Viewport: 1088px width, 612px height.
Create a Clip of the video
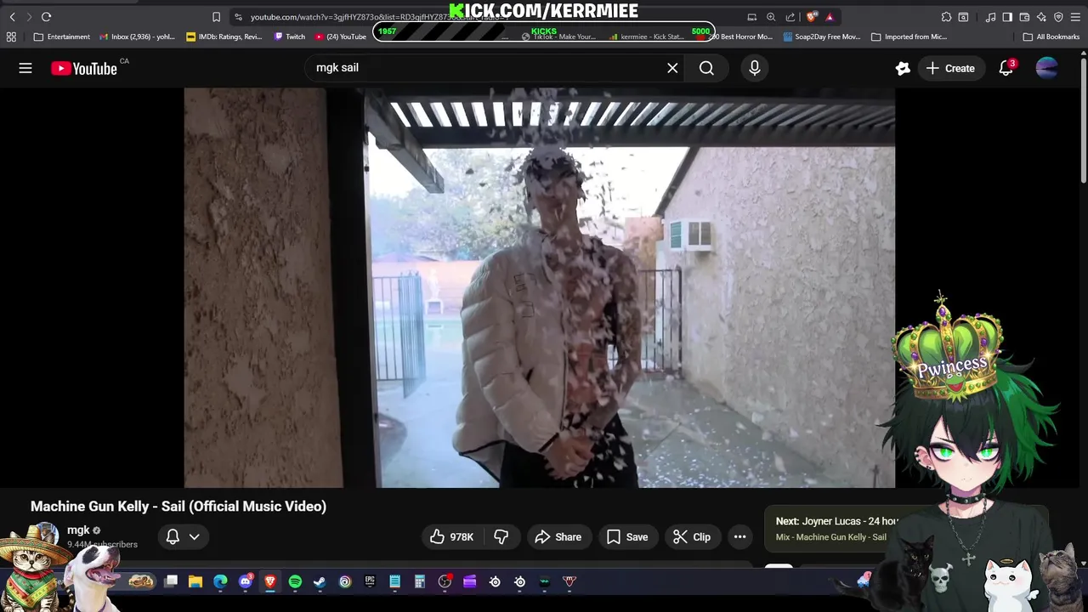[x=692, y=536]
